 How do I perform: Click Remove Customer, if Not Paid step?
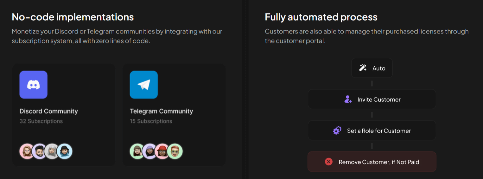click(372, 162)
